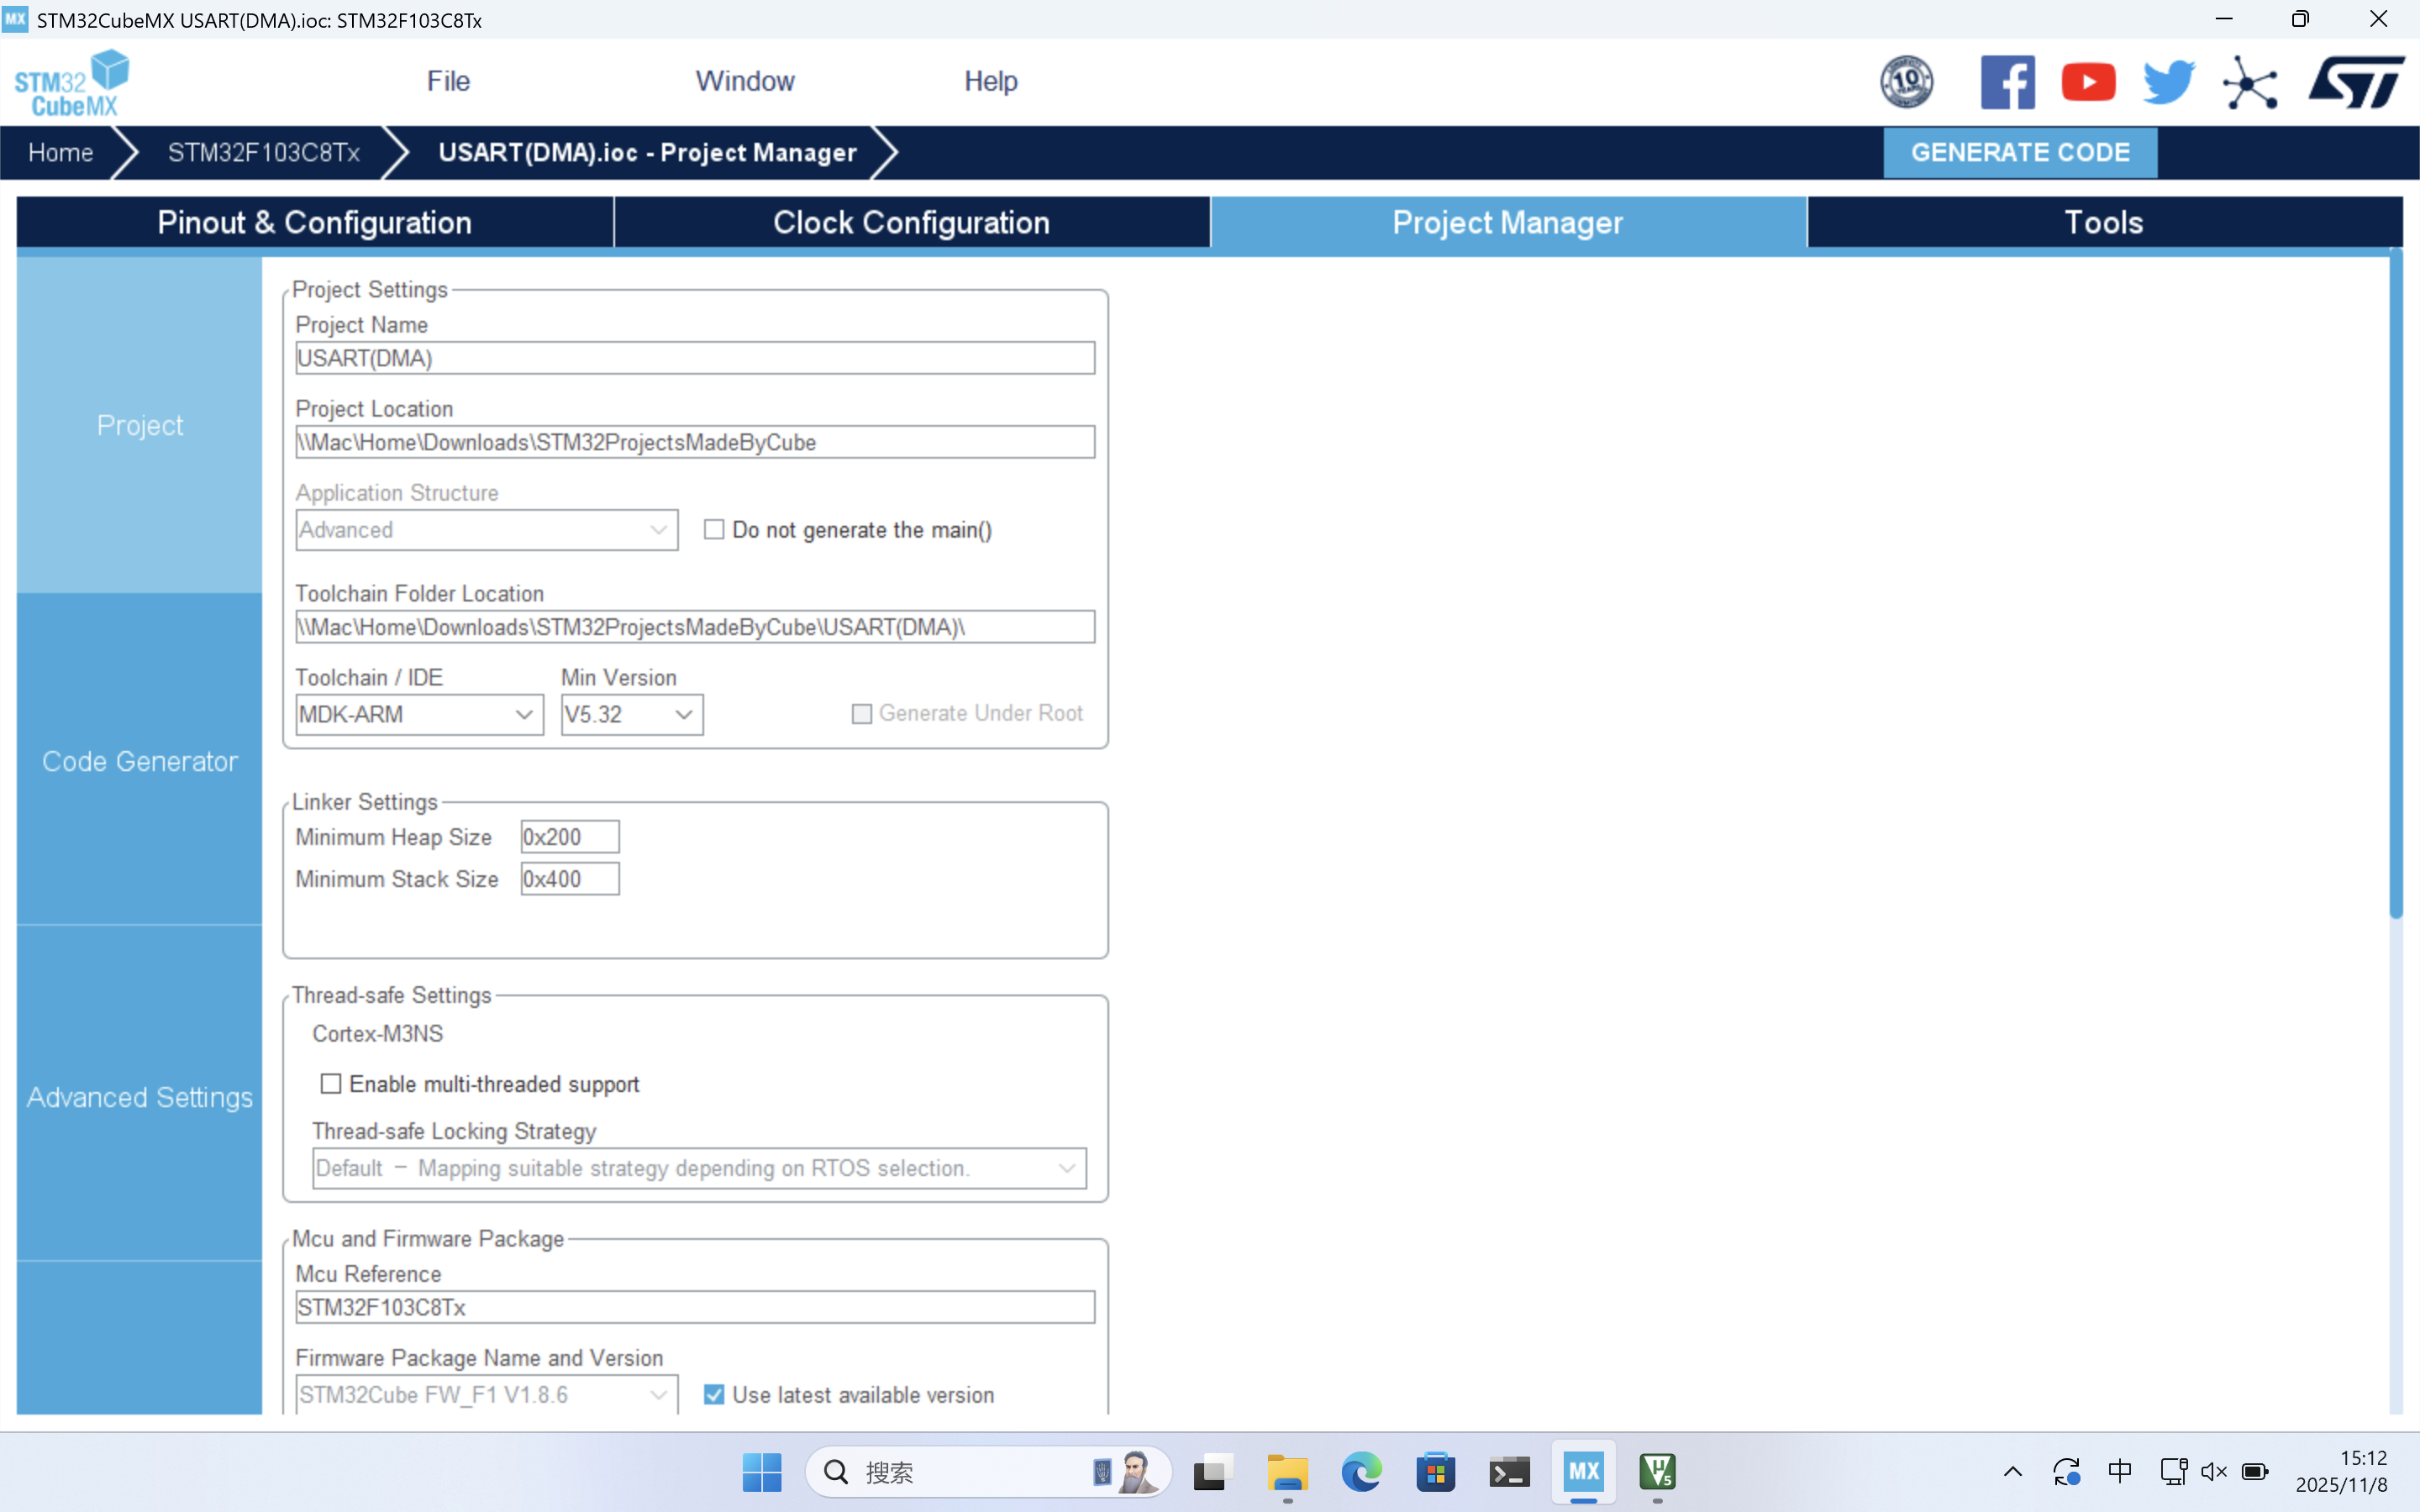The image size is (2420, 1512).
Task: Open the Windows Start menu
Action: point(762,1472)
